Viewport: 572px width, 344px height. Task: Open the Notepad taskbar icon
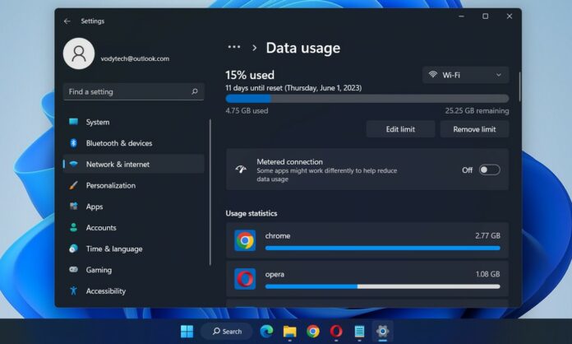(359, 331)
